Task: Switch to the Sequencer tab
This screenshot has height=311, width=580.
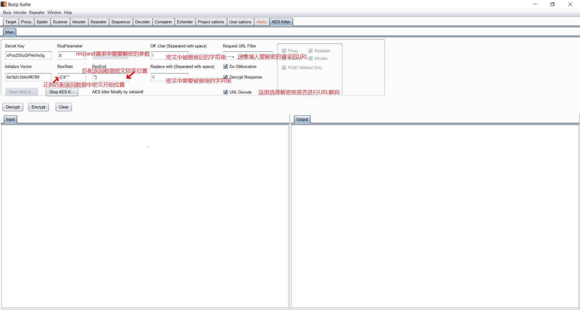Action: coord(121,22)
